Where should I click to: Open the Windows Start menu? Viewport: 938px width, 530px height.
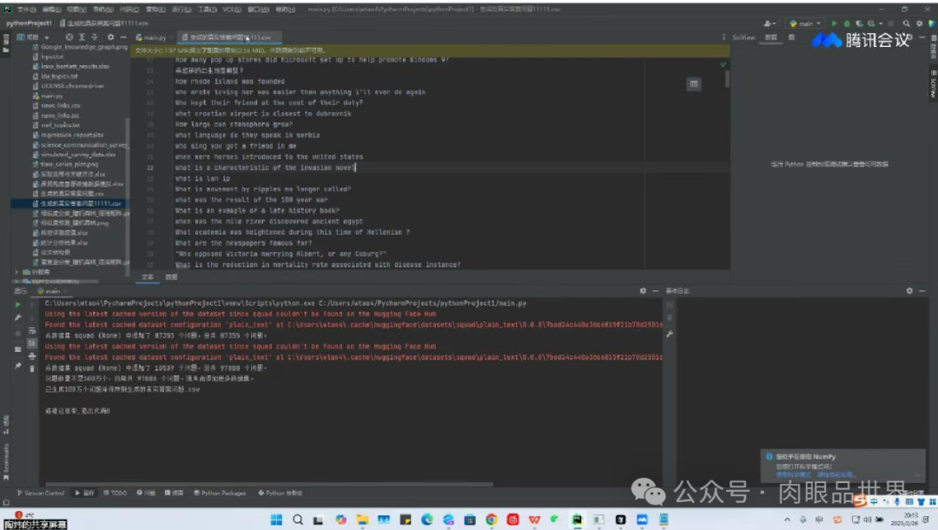pos(276,520)
